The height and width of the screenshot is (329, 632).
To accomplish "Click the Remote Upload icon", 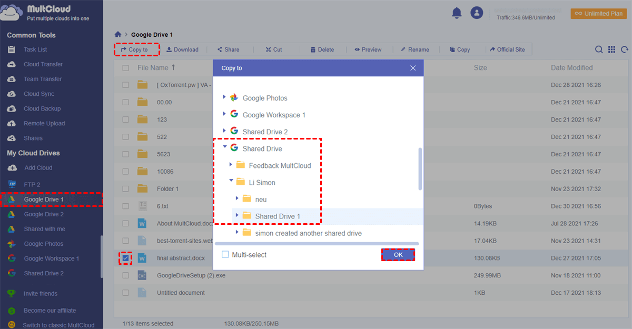I will pos(12,123).
